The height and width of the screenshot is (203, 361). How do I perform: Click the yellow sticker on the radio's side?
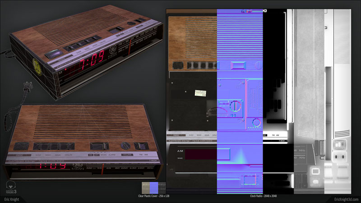click(x=37, y=66)
